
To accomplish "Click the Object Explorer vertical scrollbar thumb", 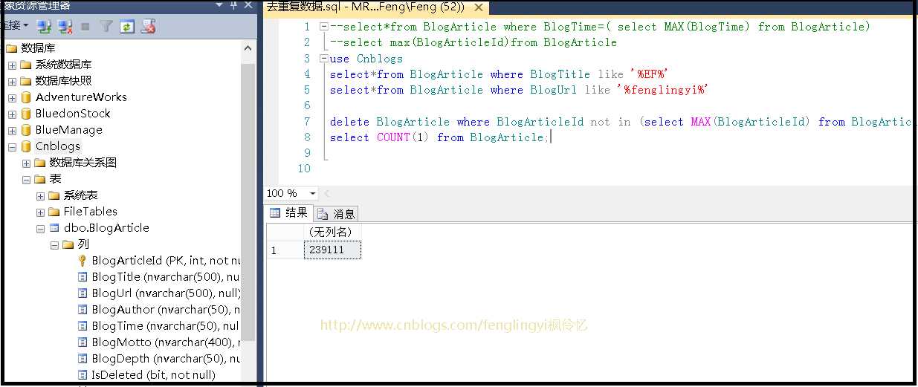I will click(249, 201).
